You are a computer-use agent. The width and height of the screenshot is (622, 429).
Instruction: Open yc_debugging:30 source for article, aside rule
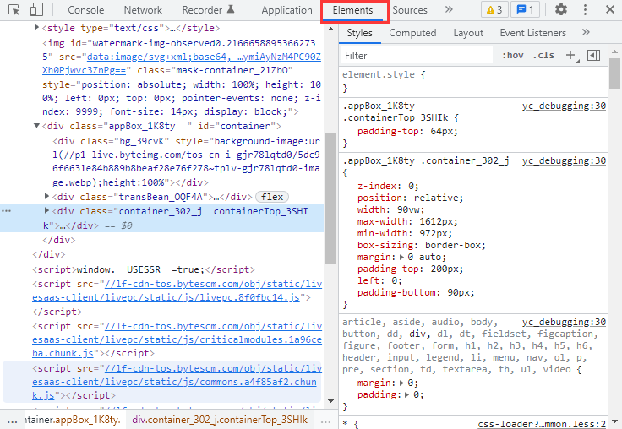pyautogui.click(x=564, y=322)
